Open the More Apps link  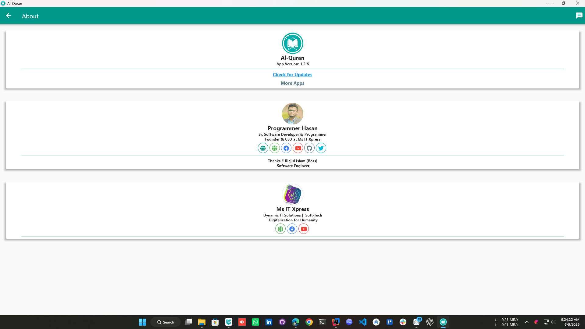pos(292,83)
